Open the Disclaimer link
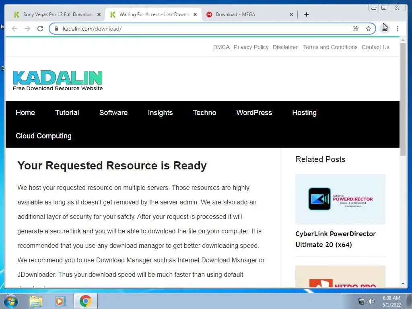The height and width of the screenshot is (309, 412). point(286,47)
